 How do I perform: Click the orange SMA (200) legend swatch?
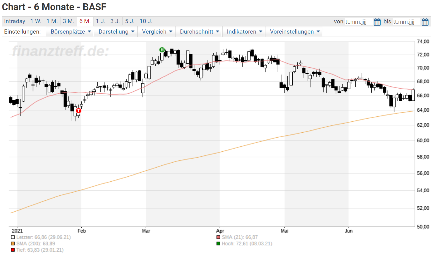point(13,244)
